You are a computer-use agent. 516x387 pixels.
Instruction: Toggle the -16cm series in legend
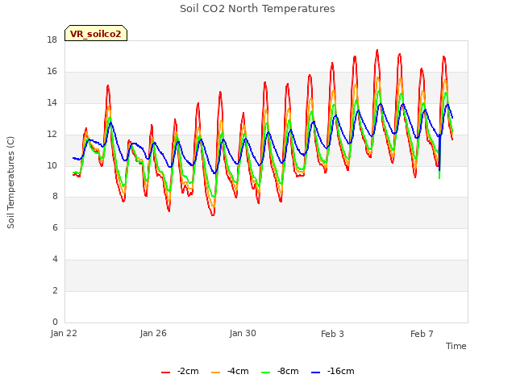(333, 372)
